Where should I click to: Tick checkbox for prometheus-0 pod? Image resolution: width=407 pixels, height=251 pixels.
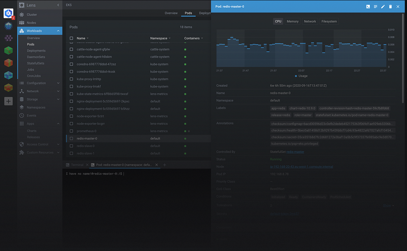pos(71,131)
